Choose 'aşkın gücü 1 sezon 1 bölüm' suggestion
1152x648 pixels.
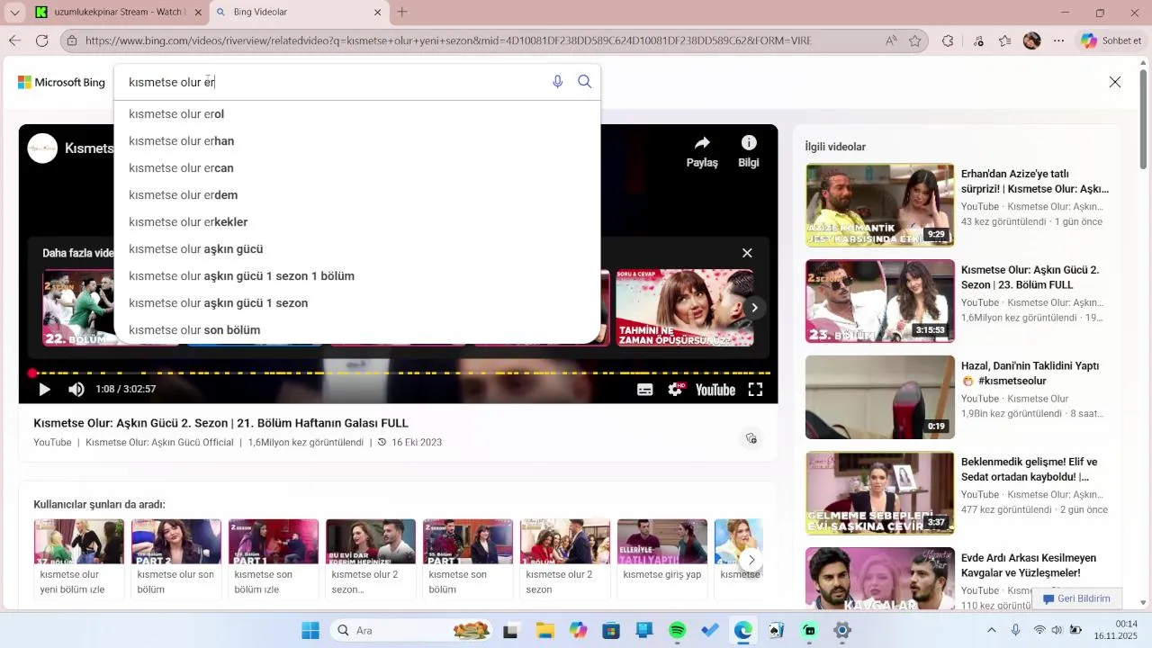click(357, 276)
